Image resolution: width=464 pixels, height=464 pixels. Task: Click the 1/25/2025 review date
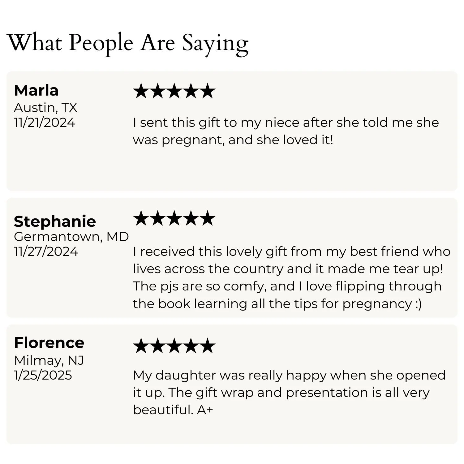coord(43,375)
